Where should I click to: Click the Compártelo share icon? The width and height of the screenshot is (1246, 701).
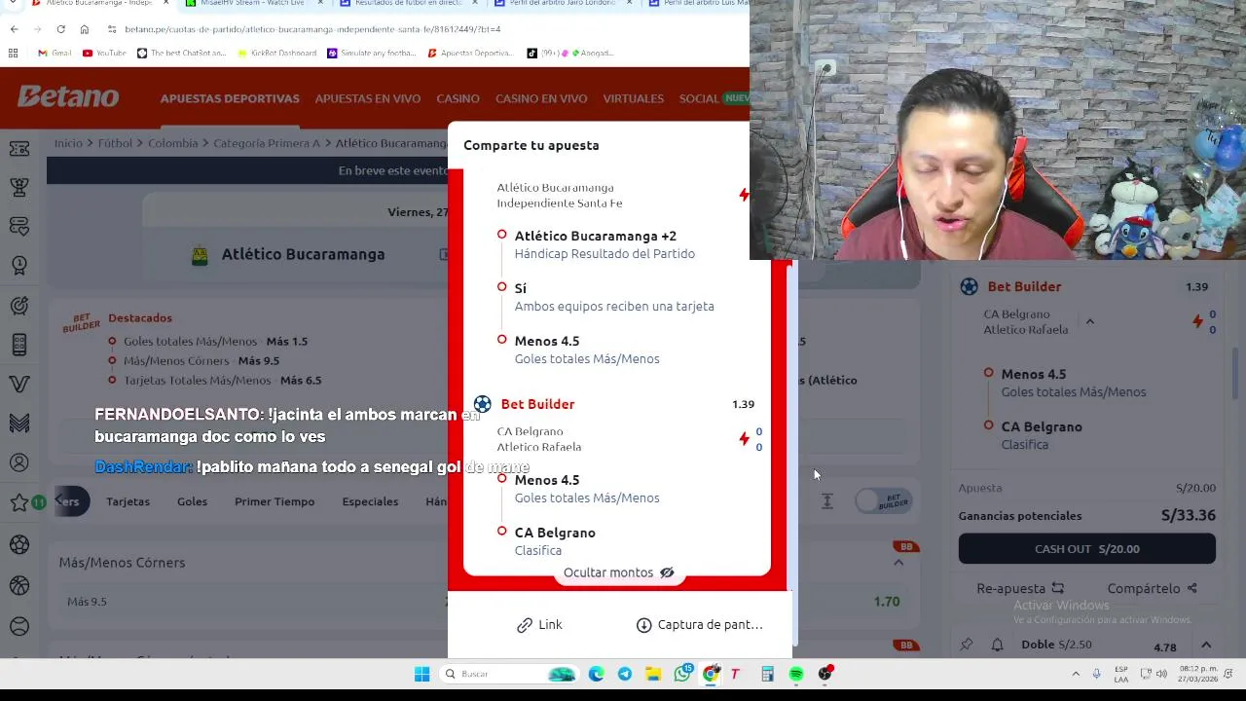1191,588
